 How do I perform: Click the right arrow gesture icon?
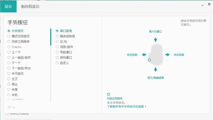click(167, 55)
